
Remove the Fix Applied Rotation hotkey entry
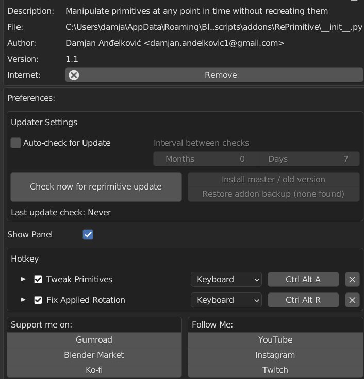[352, 300]
